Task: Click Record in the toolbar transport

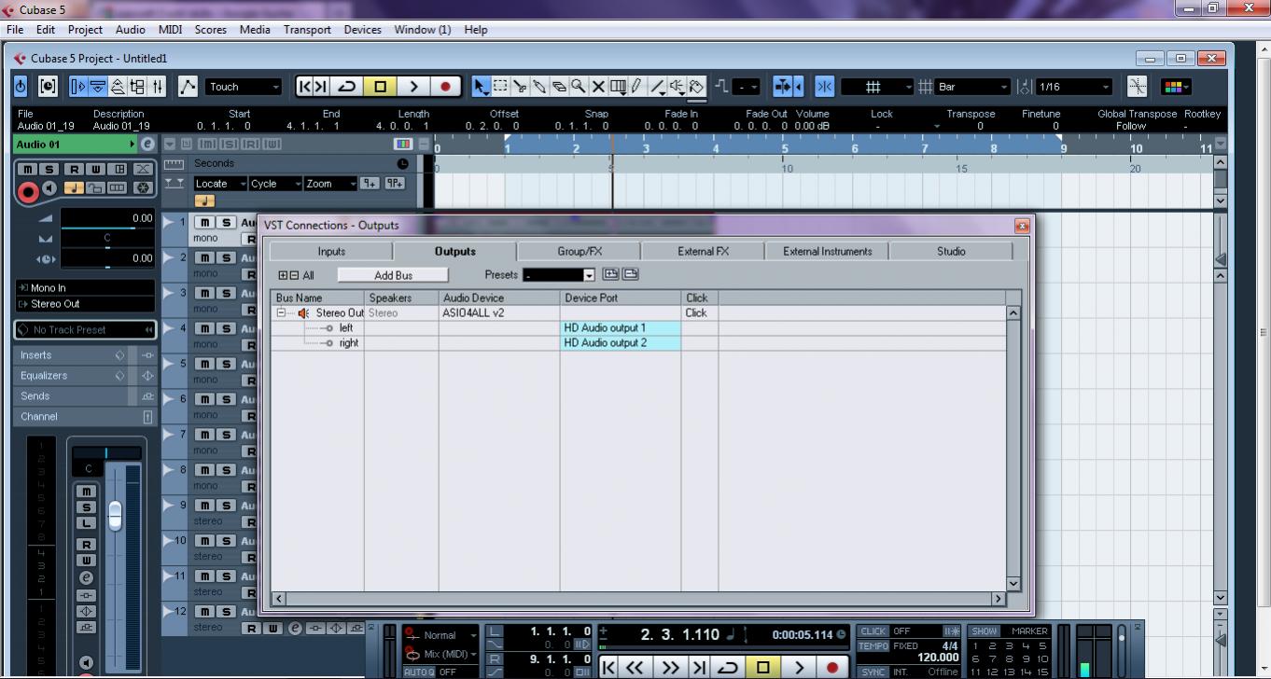Action: (445, 87)
